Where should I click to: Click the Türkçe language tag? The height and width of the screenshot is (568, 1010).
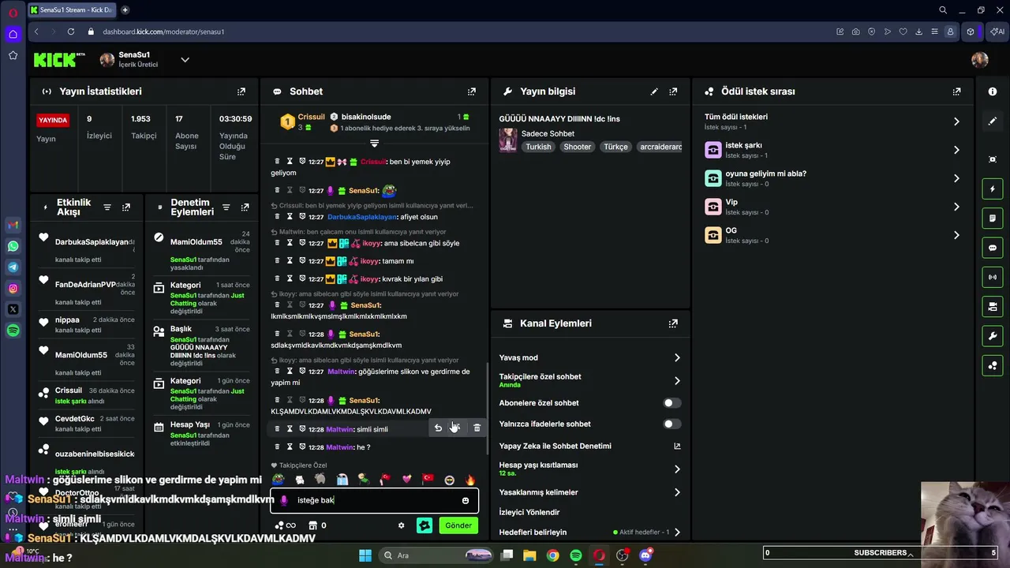click(x=615, y=147)
